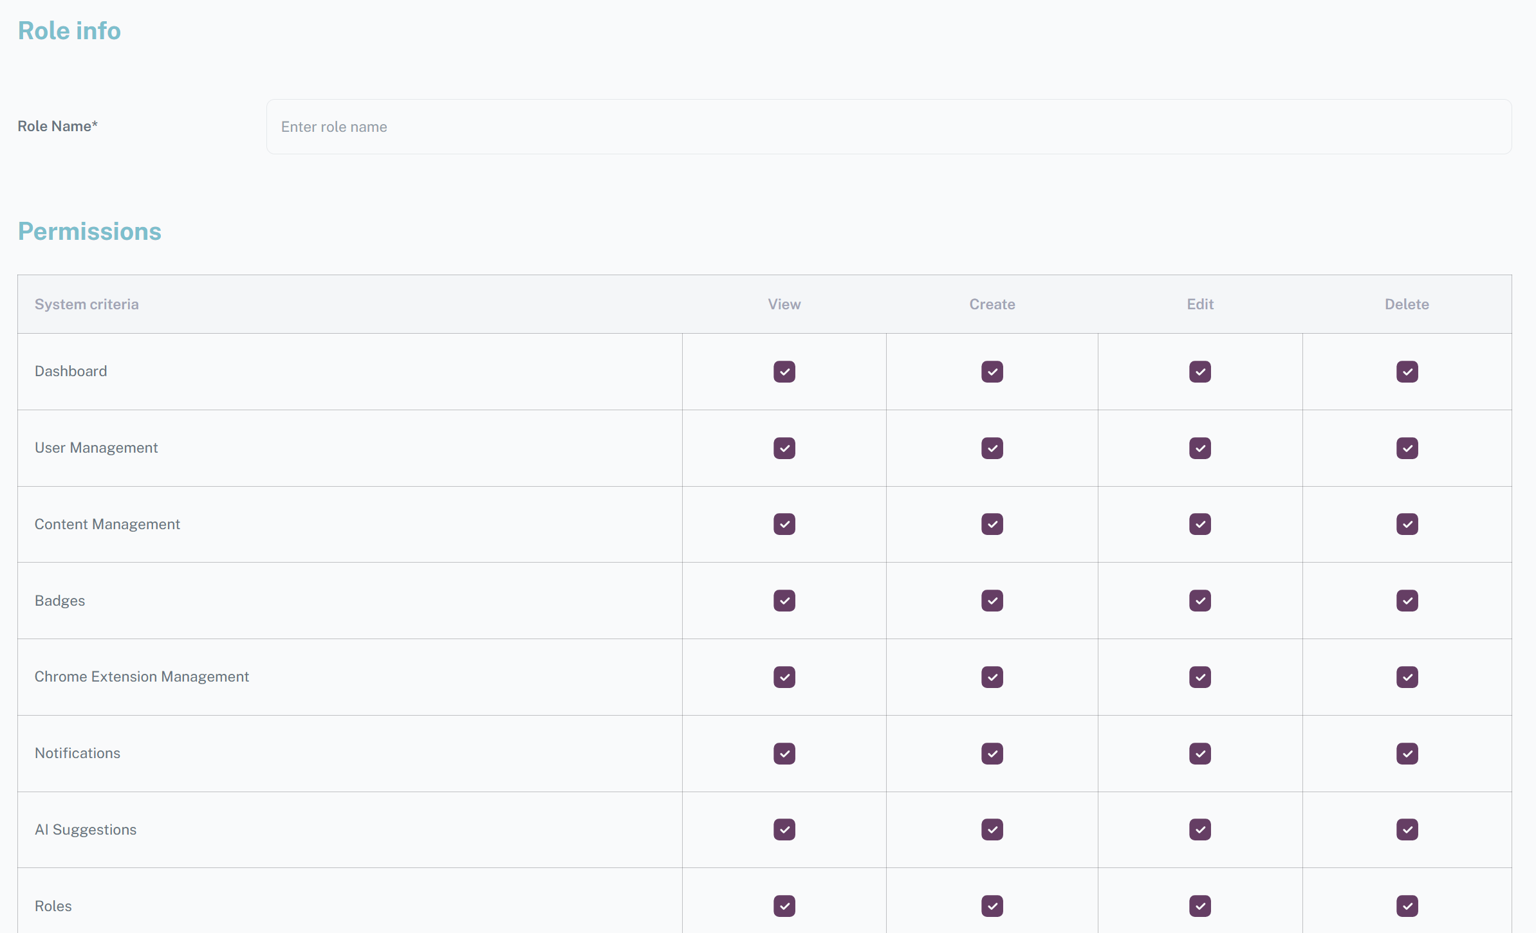Toggle Chrome Extension Management Delete checkbox
This screenshot has height=933, width=1536.
(1407, 677)
